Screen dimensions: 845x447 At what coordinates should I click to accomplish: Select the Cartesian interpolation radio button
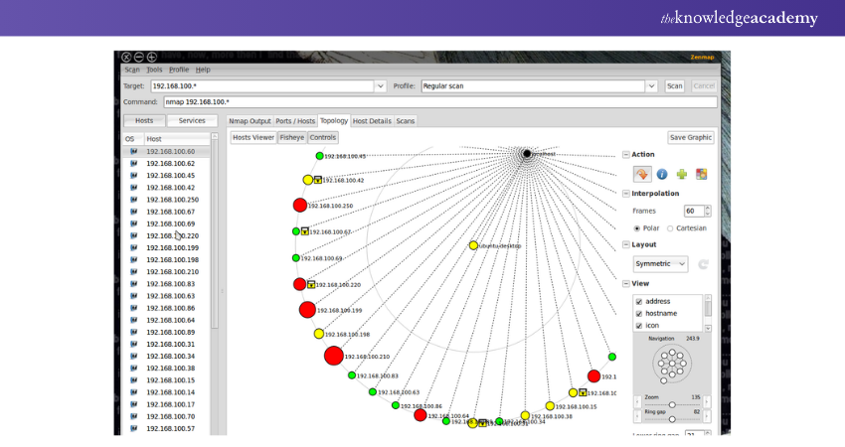pyautogui.click(x=673, y=227)
